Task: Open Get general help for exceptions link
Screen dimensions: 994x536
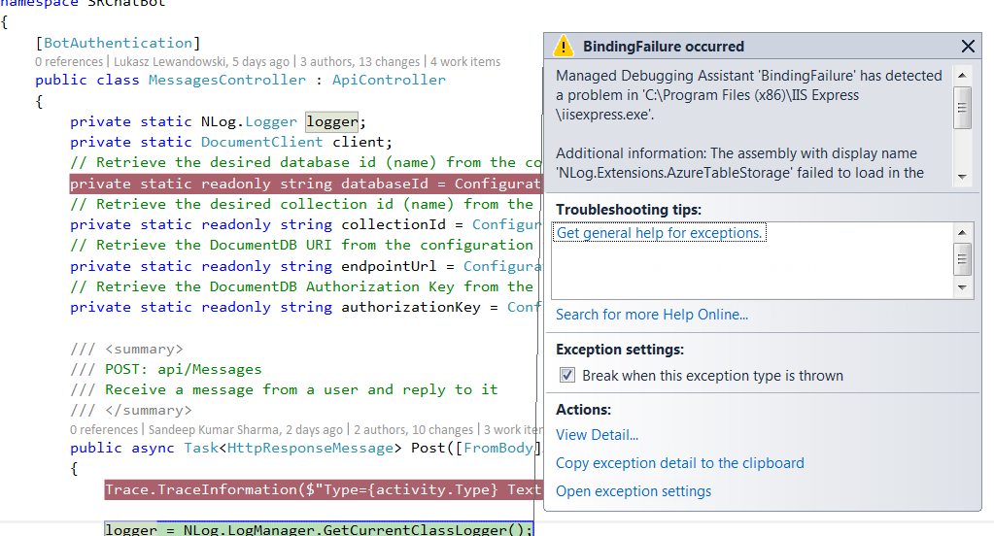Action: coord(660,233)
